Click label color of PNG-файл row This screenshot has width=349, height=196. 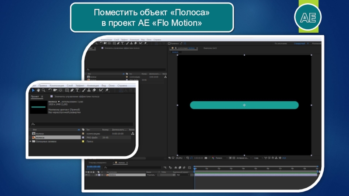83,138
